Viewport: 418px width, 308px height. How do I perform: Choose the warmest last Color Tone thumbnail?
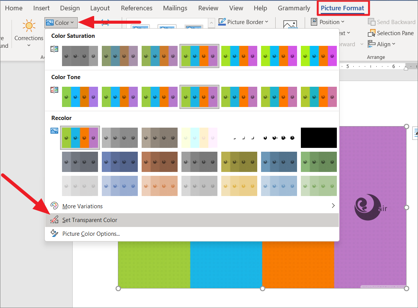[x=319, y=97]
